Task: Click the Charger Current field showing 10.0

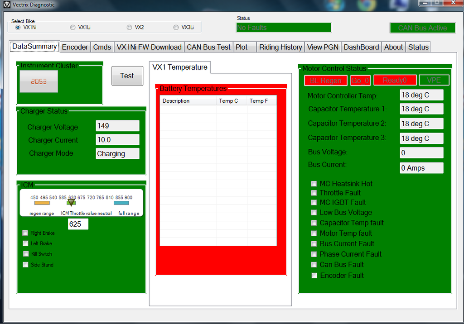Action: click(117, 140)
